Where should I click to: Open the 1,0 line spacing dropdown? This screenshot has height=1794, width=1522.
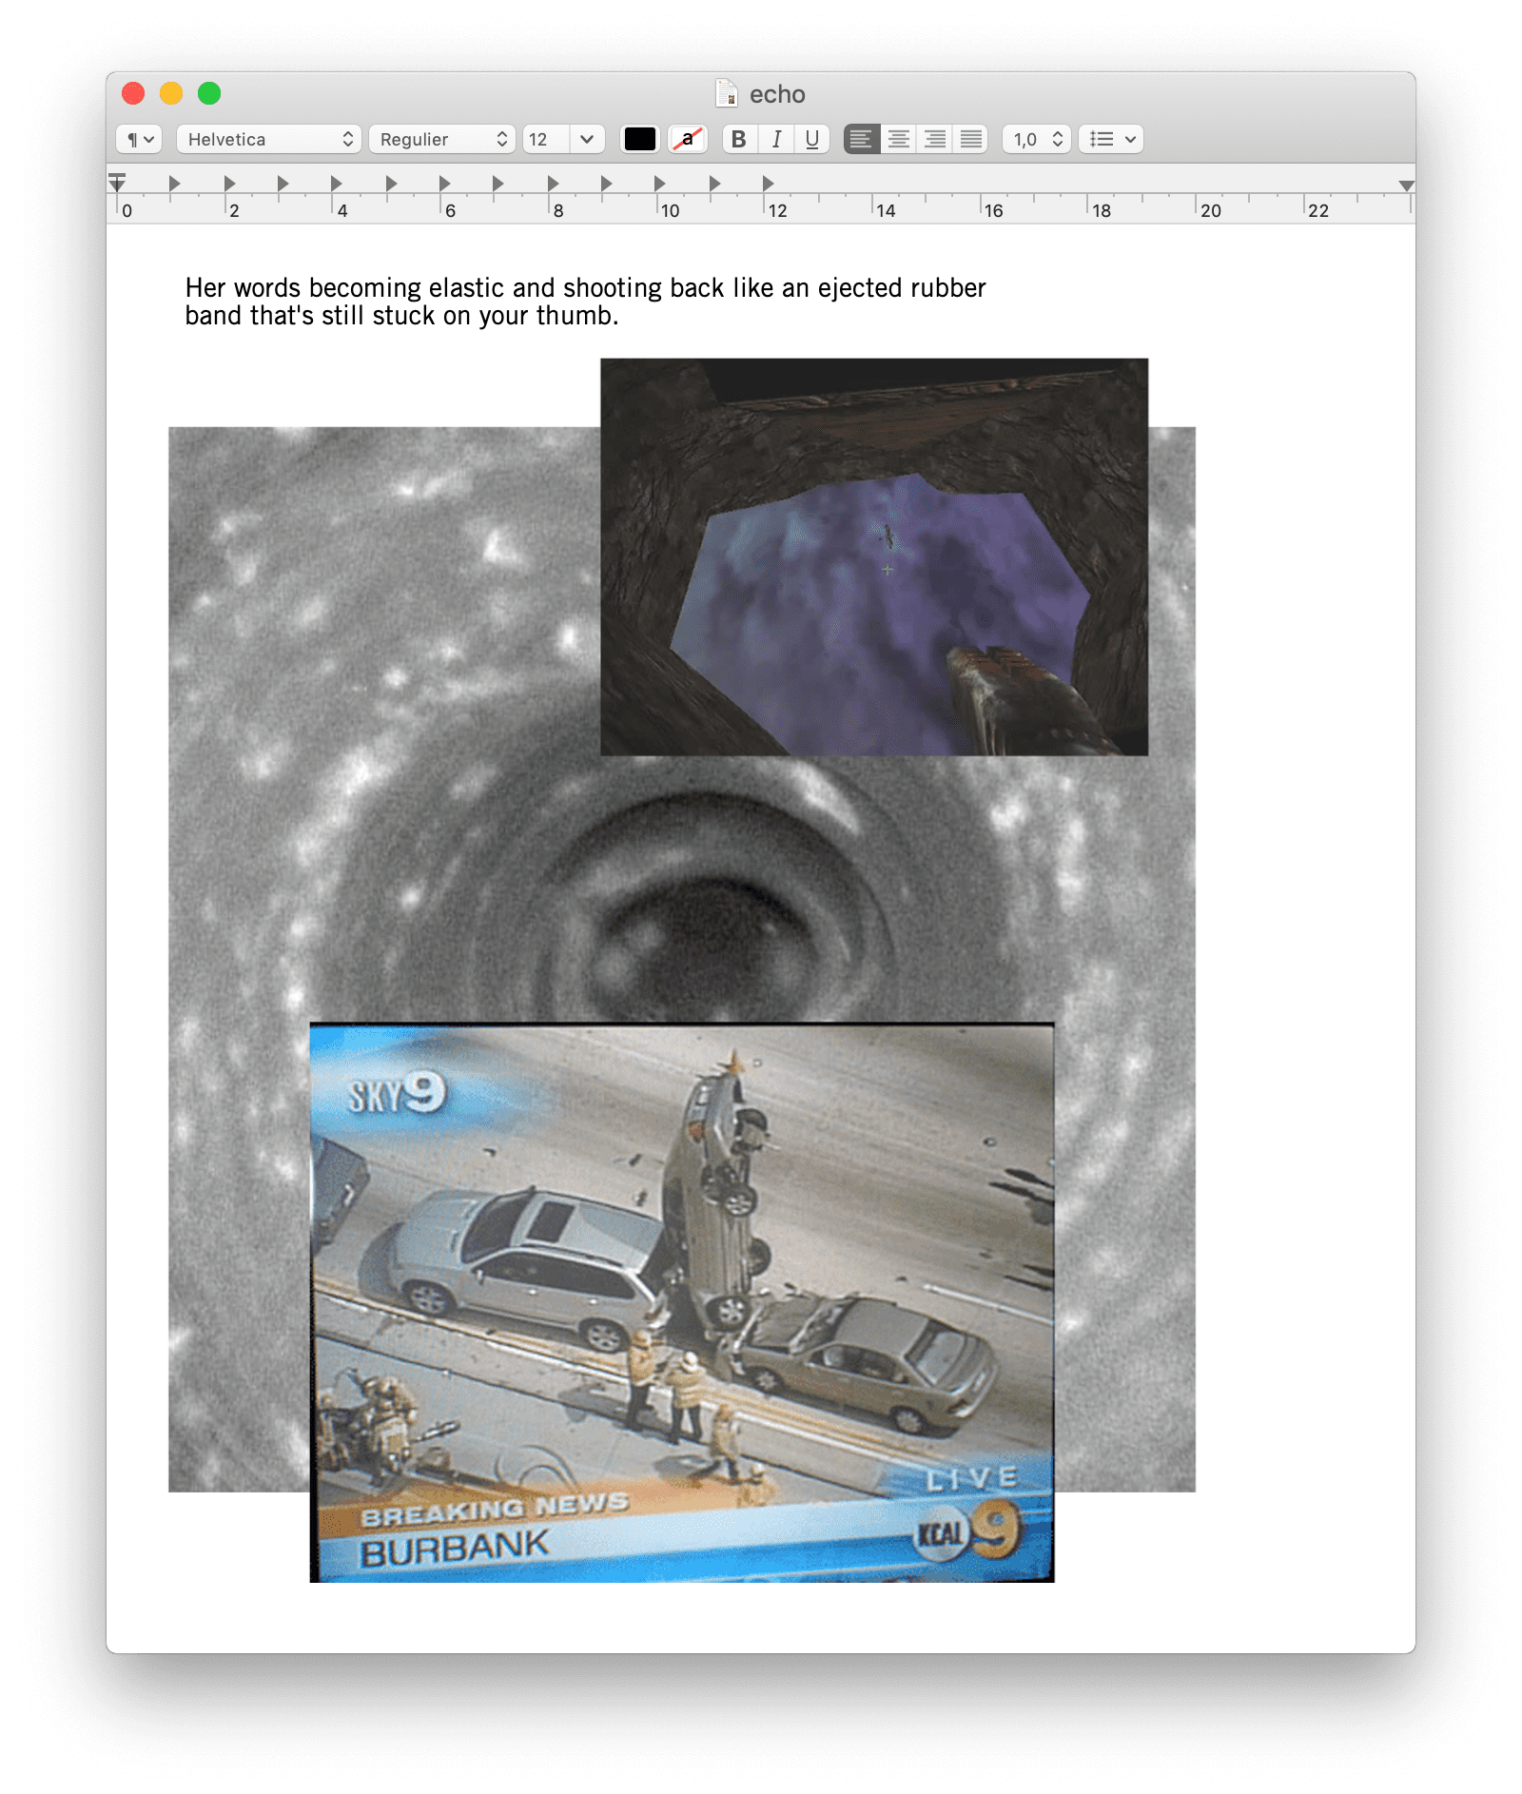(1037, 139)
